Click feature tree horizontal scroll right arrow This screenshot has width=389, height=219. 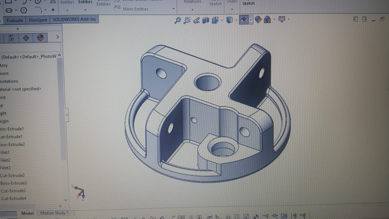(x=60, y=206)
